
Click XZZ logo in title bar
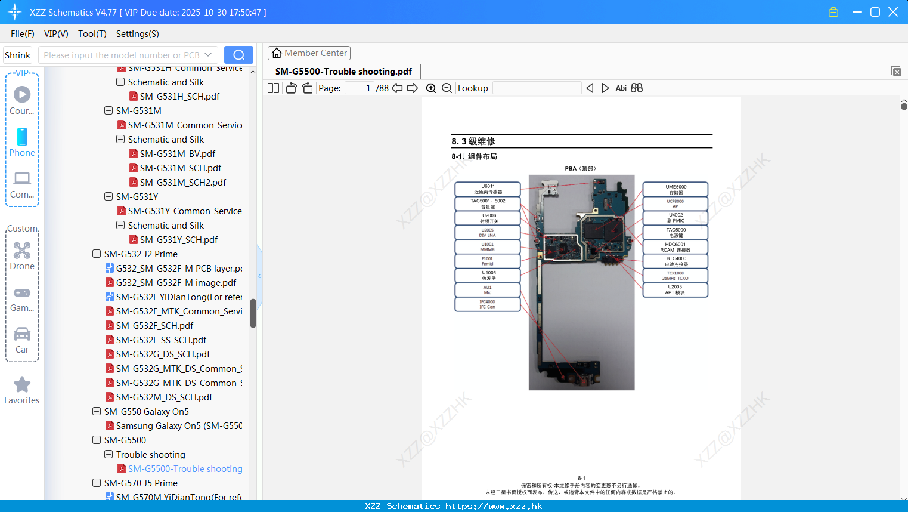click(15, 12)
